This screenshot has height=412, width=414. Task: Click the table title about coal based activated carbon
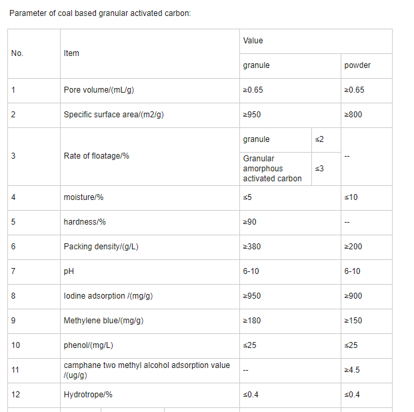(x=100, y=14)
